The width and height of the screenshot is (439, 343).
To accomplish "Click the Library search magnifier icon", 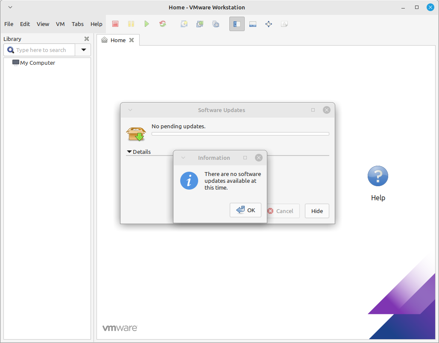I will pyautogui.click(x=11, y=50).
